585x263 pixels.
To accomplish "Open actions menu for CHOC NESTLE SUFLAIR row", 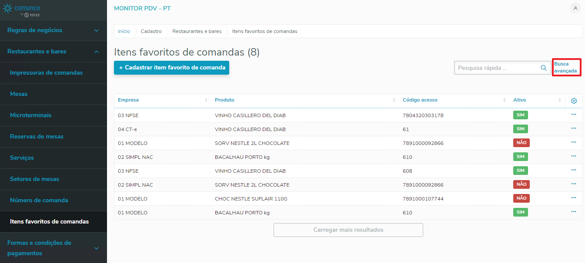I will pyautogui.click(x=574, y=197).
